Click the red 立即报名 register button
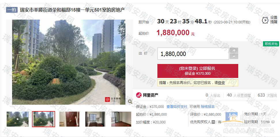Viewport: 280px width, 137px height. [x=198, y=71]
